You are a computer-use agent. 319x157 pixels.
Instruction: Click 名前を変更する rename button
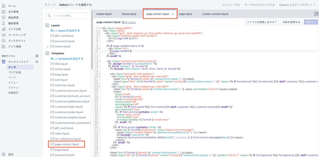point(292,22)
